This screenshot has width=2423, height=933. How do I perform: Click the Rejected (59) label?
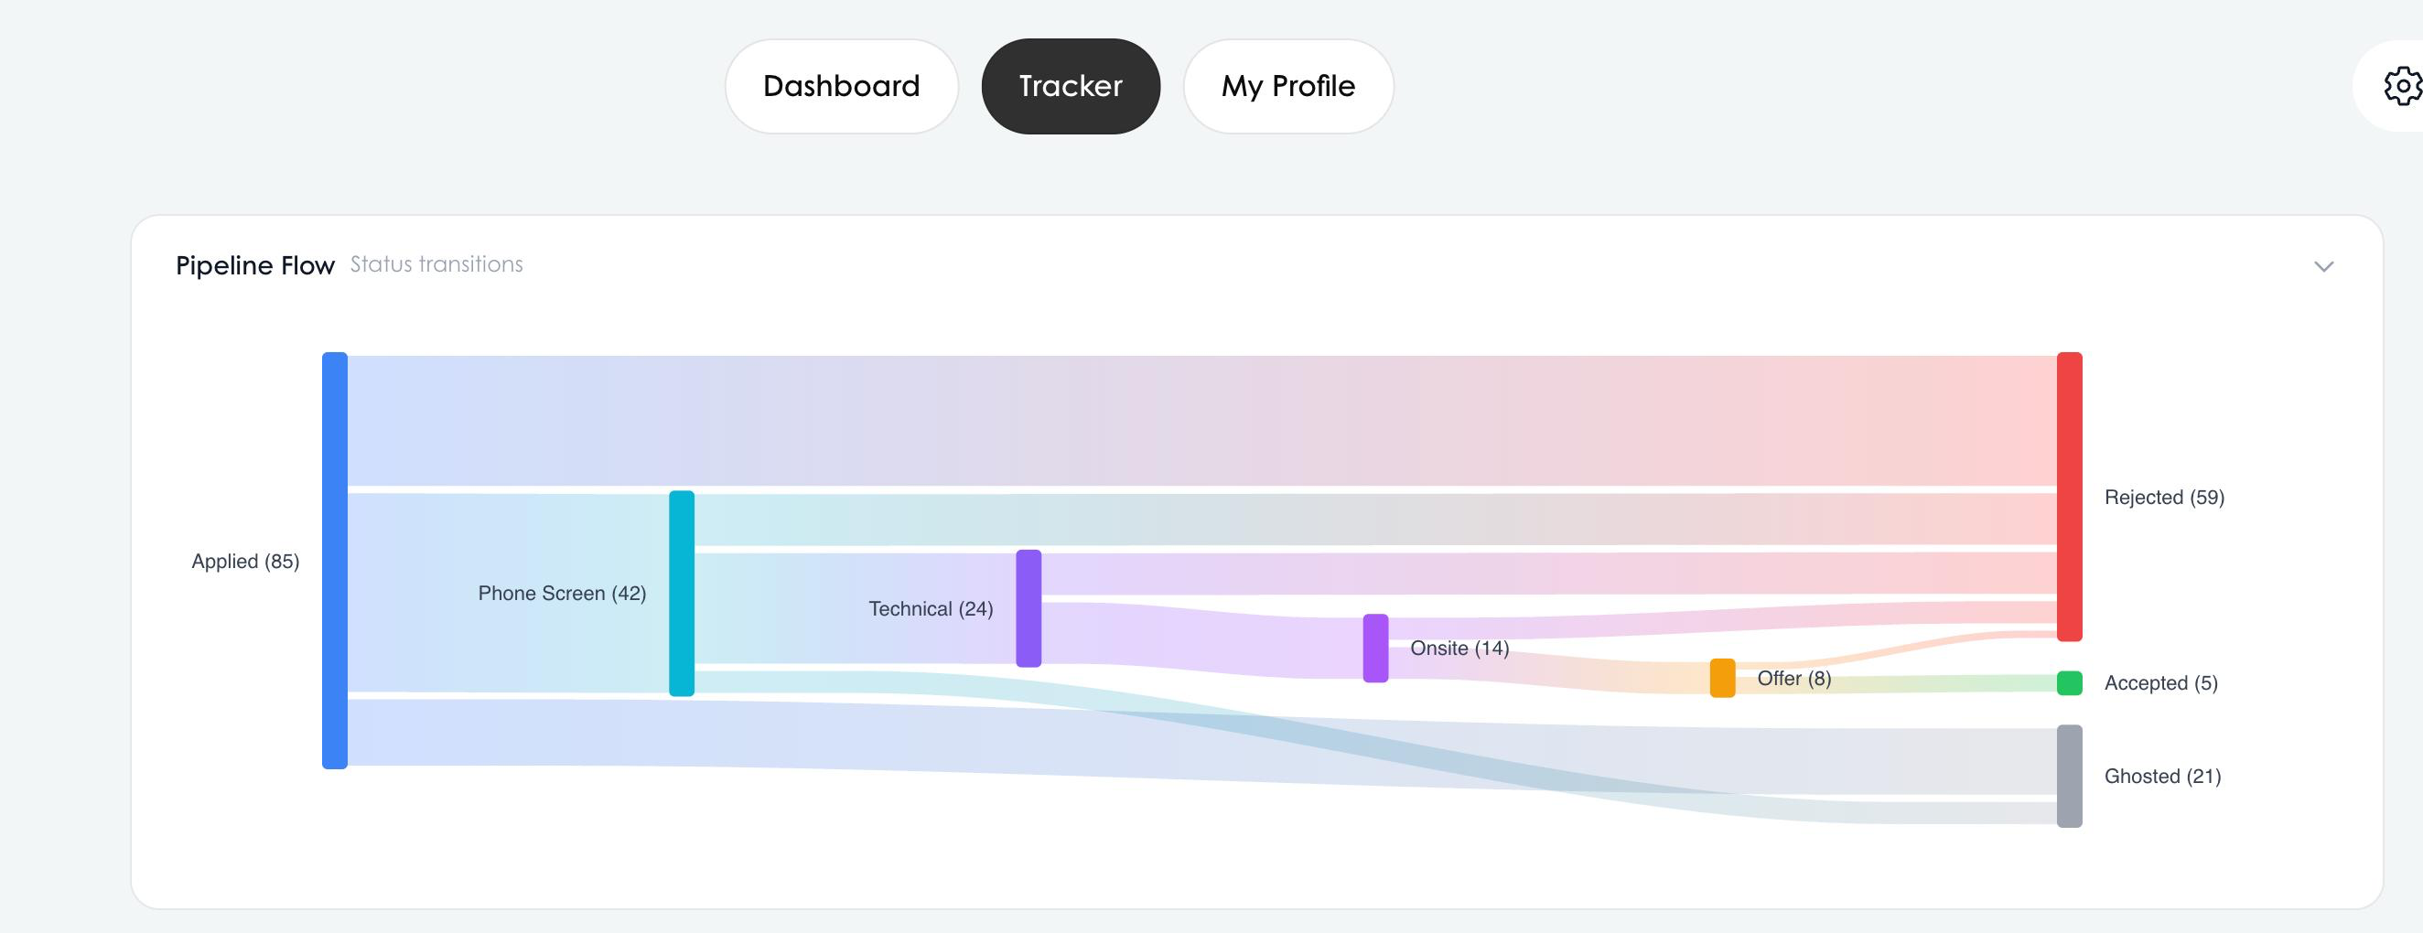click(2163, 497)
